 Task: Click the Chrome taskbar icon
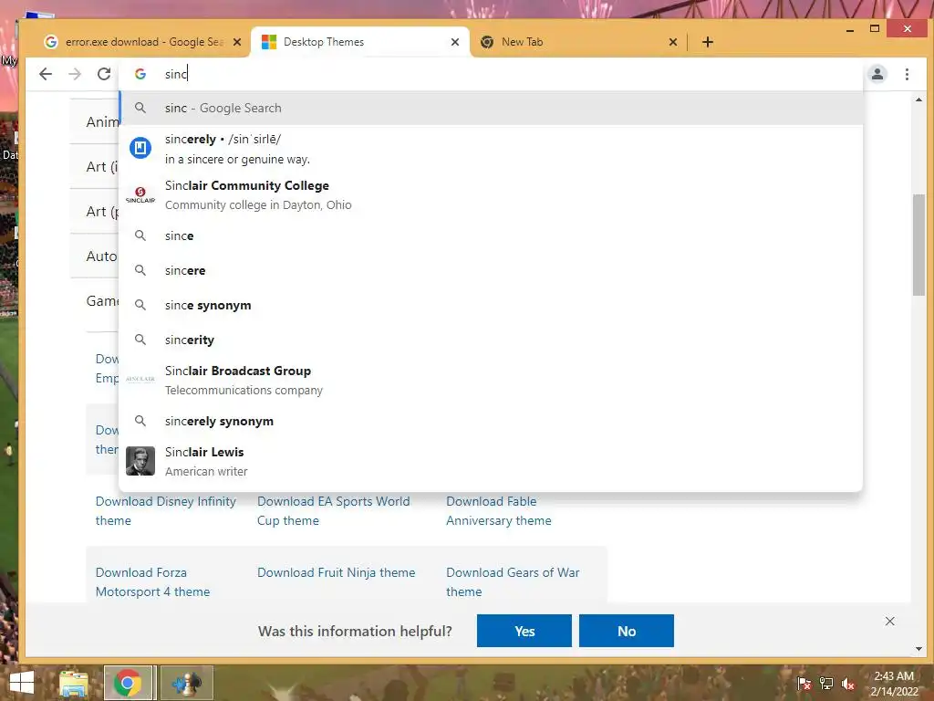pos(128,683)
